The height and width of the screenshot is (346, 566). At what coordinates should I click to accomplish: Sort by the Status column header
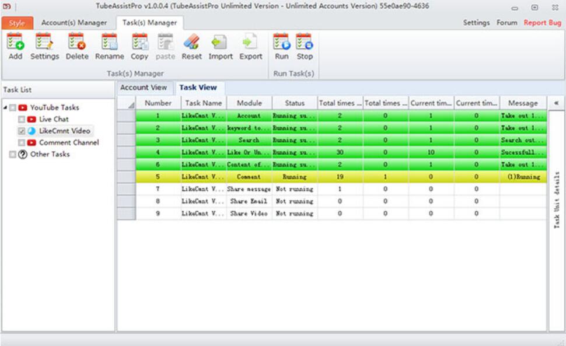[x=295, y=103]
